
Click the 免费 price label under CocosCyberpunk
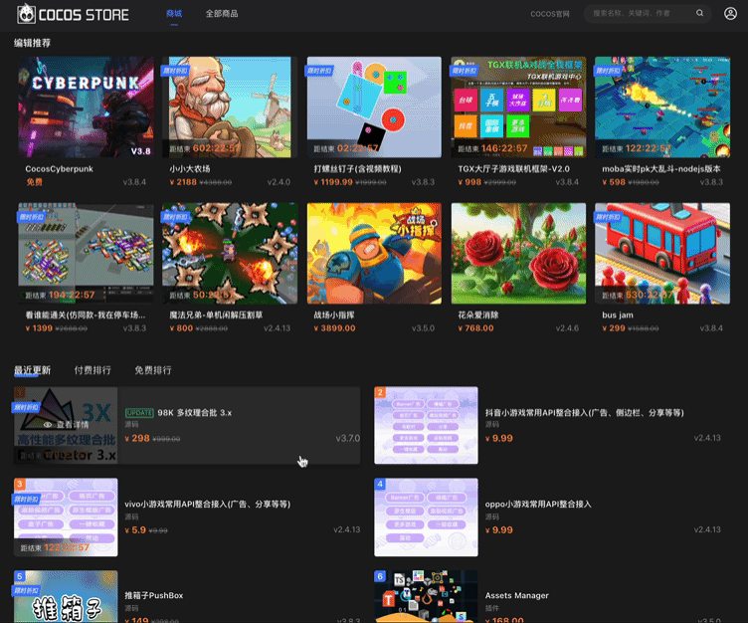(35, 182)
